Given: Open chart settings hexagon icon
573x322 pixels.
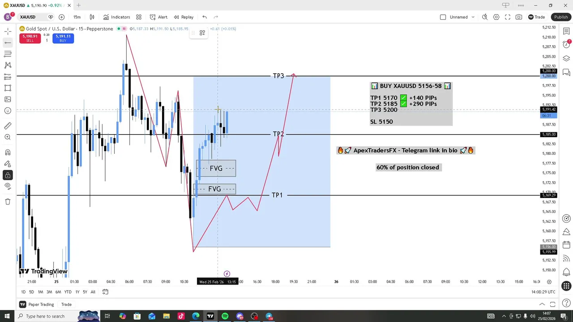Looking at the screenshot, I should (496, 17).
